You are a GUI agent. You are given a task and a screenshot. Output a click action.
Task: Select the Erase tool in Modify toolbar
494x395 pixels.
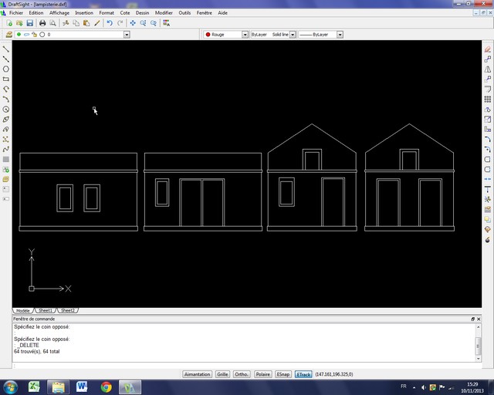487,49
